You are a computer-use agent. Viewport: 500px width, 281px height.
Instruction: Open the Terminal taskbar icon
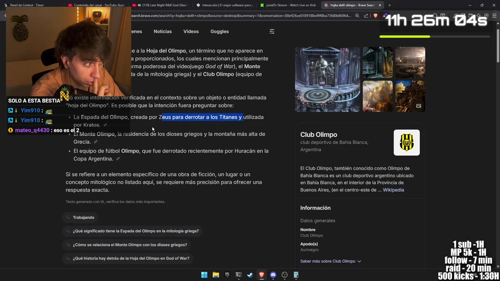[x=239, y=275]
